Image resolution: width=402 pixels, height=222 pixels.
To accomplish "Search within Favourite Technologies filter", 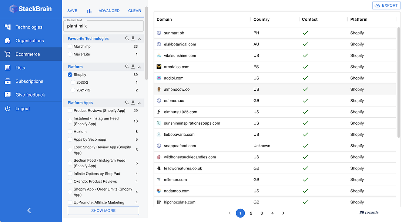I will point(127,38).
